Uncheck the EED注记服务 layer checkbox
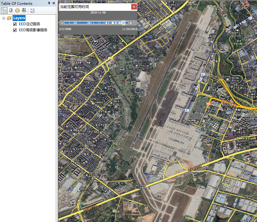Viewport: 257px width, 222px height. [15, 24]
